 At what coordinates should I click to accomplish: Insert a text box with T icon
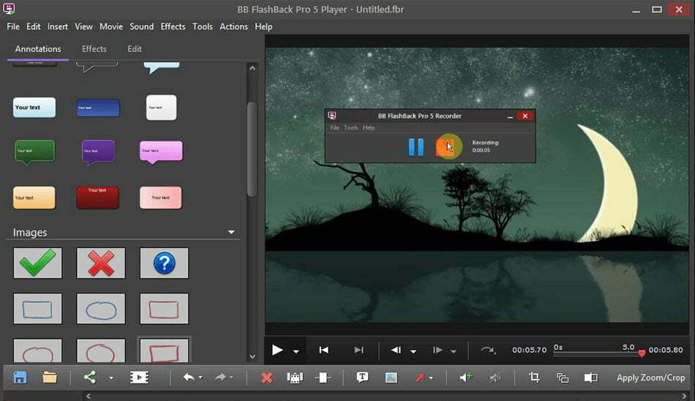(362, 377)
